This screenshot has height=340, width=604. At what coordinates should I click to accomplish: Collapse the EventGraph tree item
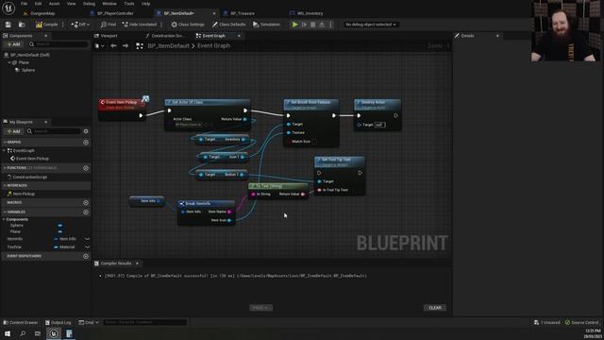[4, 151]
